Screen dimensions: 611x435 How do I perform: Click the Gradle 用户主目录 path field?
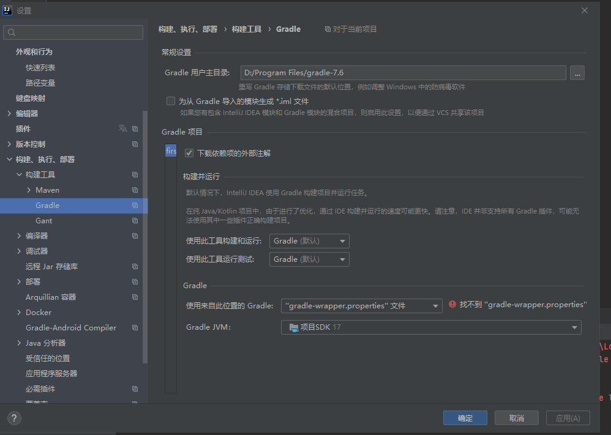pyautogui.click(x=403, y=73)
